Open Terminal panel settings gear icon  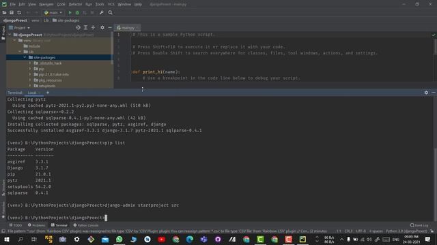click(426, 93)
